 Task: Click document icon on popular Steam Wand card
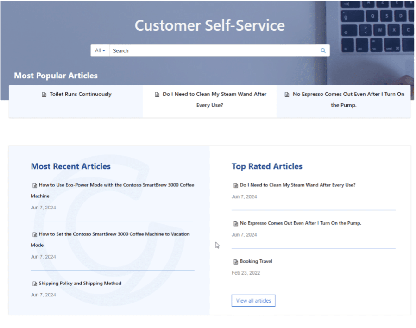pos(157,95)
